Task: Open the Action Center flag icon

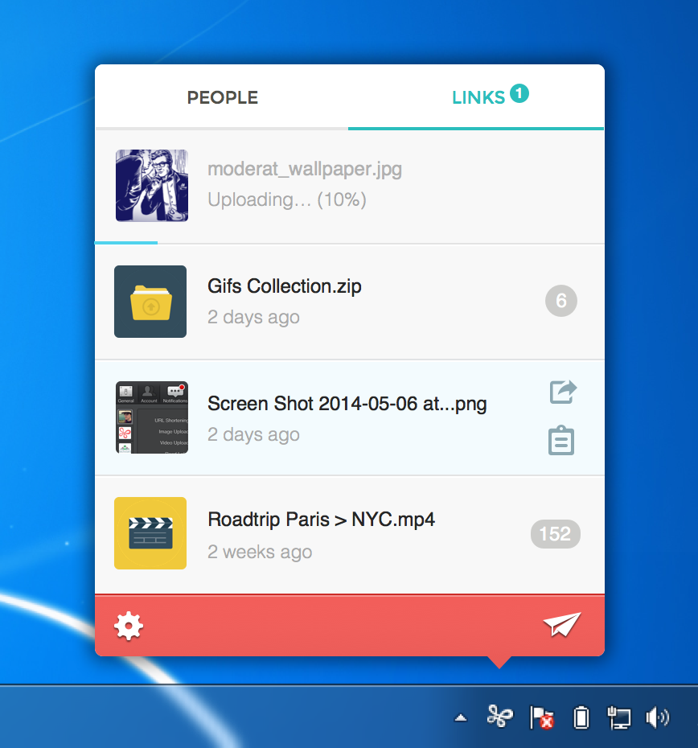Action: 542,717
